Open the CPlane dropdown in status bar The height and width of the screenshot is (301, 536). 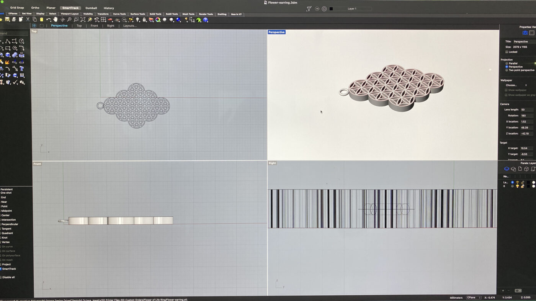[474, 298]
